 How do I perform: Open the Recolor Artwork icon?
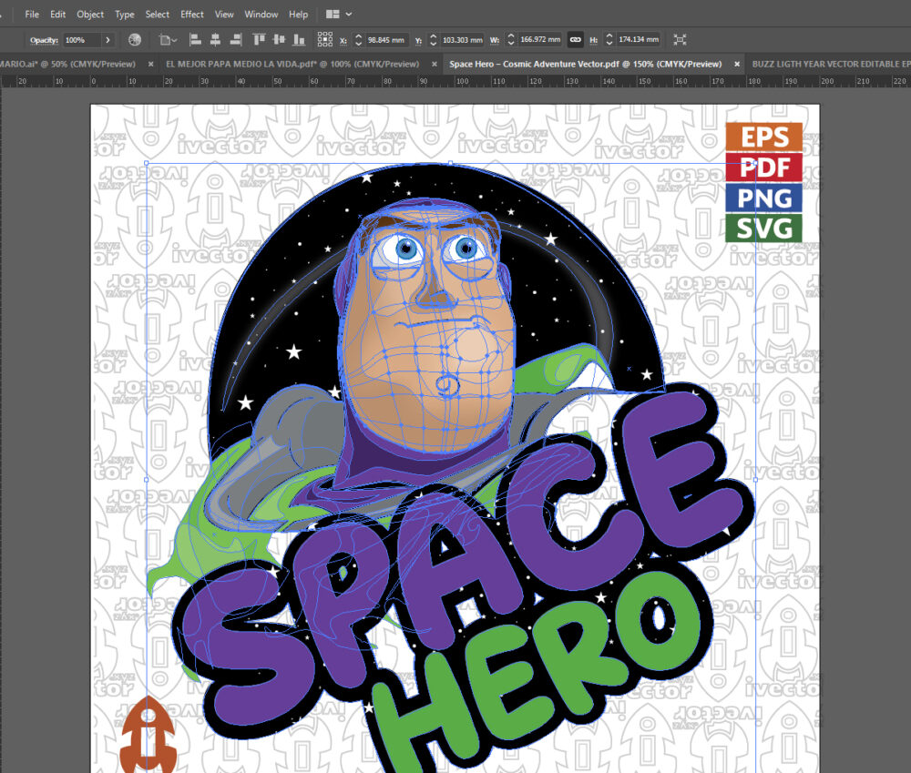pos(135,39)
